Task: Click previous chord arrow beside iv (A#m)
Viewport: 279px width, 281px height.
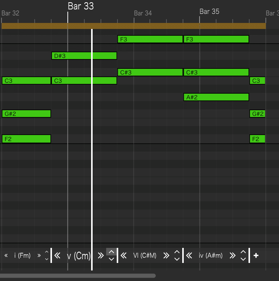Action: pos(189,255)
